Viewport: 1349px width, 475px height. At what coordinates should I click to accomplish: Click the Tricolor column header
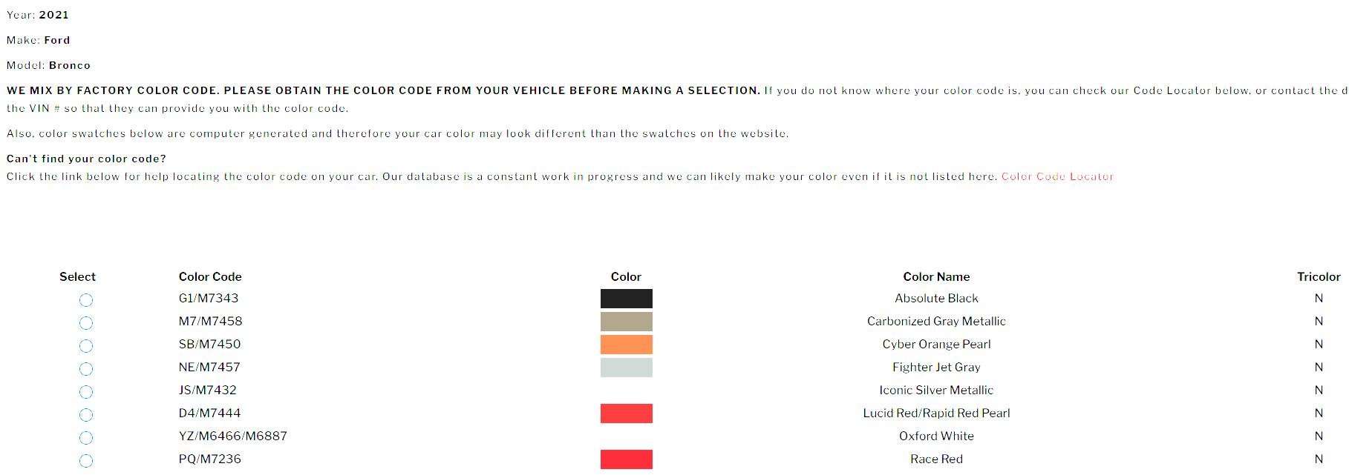tap(1319, 276)
